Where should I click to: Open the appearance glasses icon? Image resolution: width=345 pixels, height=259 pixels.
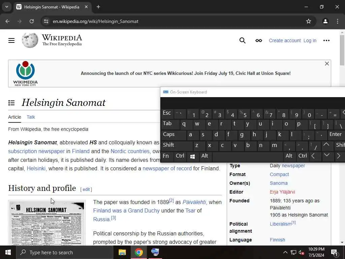(x=258, y=40)
